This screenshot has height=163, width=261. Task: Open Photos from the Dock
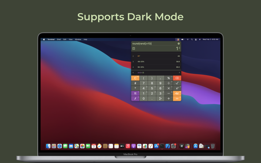(82, 146)
